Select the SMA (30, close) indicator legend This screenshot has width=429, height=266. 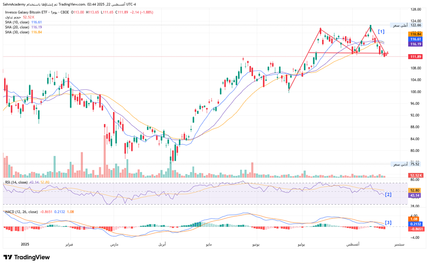(x=17, y=32)
